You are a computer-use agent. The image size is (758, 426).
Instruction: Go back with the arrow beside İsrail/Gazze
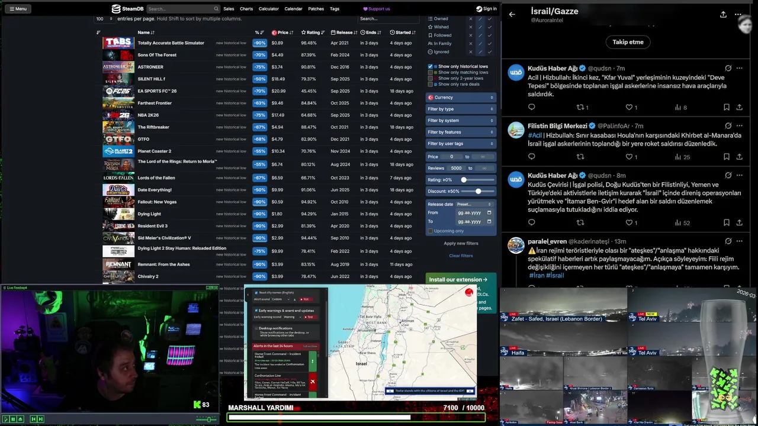(512, 14)
